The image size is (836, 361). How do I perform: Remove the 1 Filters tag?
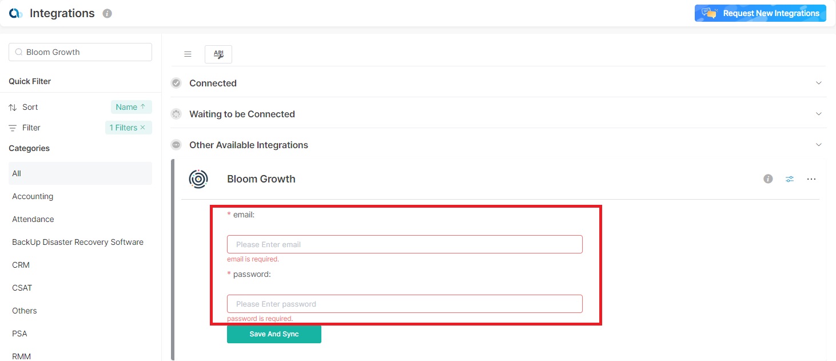point(142,128)
